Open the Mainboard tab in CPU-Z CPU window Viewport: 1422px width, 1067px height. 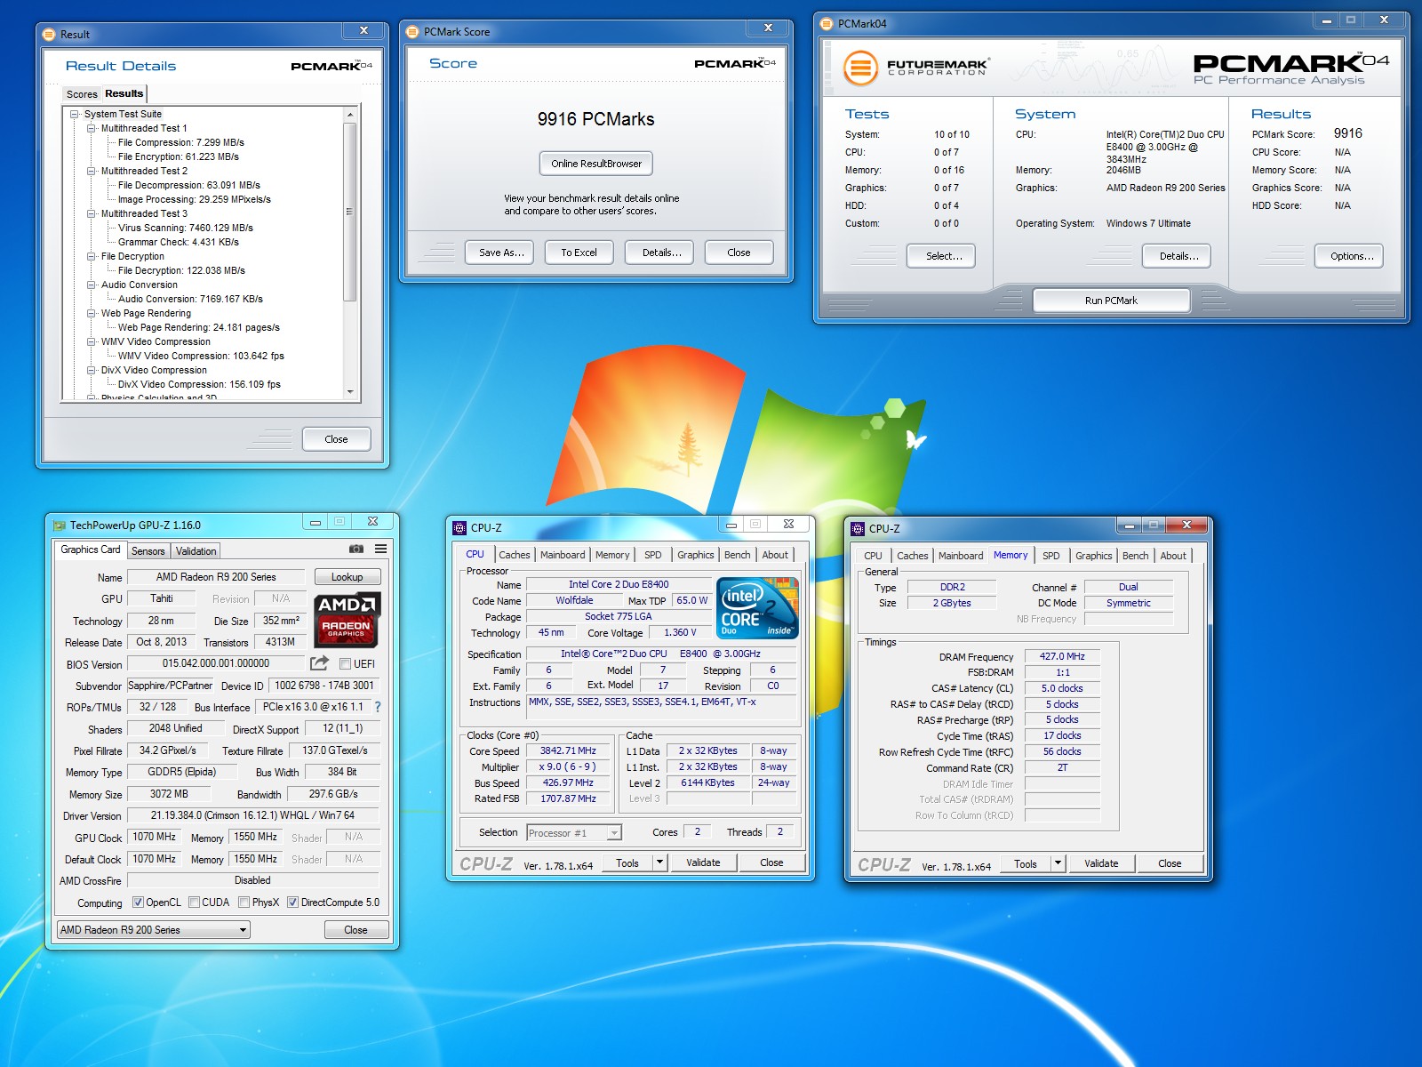coord(563,555)
